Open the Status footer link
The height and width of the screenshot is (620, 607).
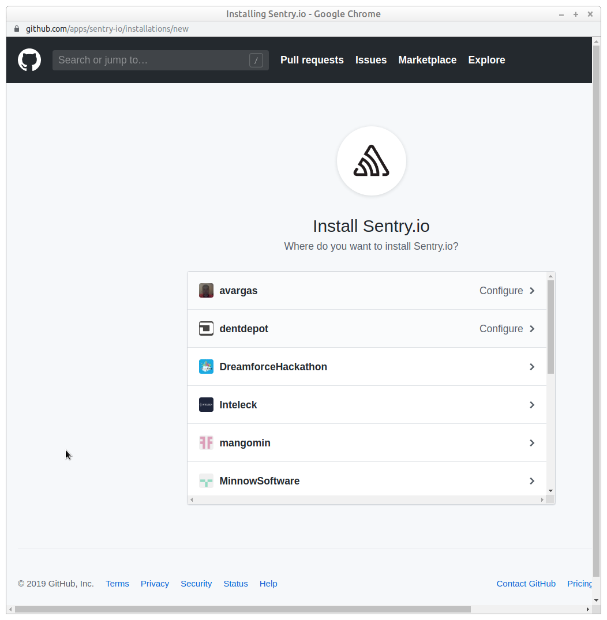coord(235,584)
